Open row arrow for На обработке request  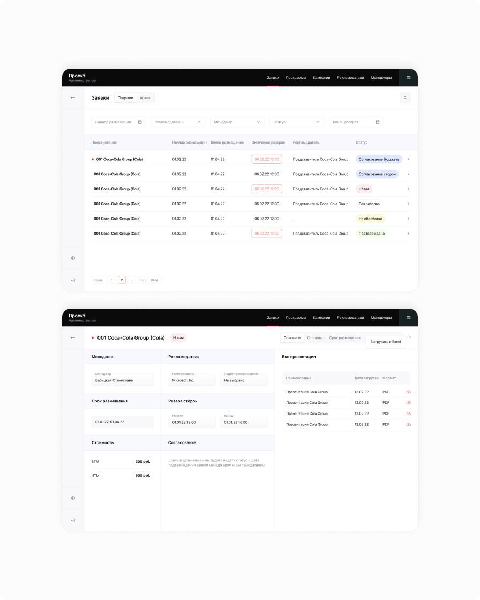coord(408,219)
